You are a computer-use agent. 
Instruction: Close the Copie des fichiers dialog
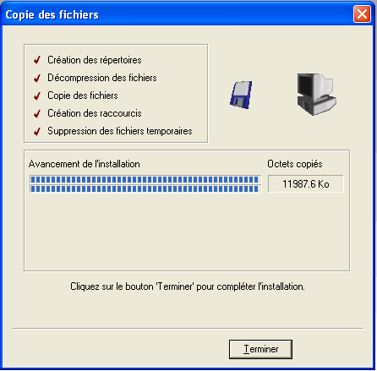pos(362,14)
